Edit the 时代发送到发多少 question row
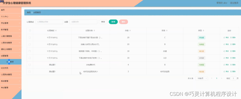 (x=226, y=71)
